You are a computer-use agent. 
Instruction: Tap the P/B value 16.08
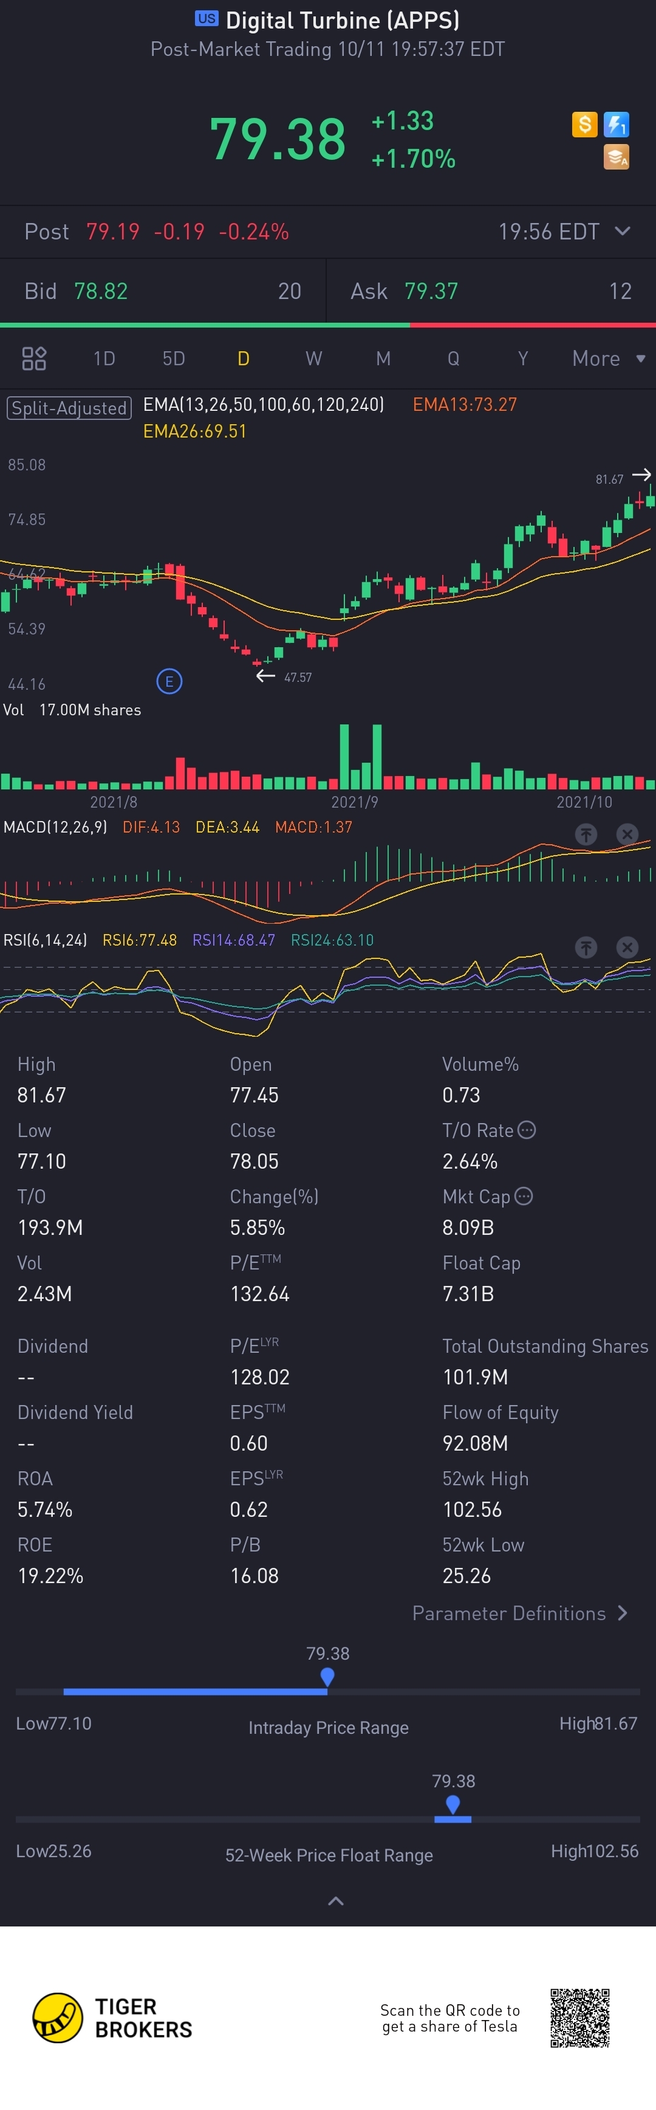[x=255, y=1575]
